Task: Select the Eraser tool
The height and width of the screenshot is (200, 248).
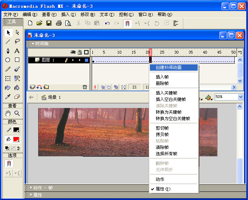Action: (17, 97)
